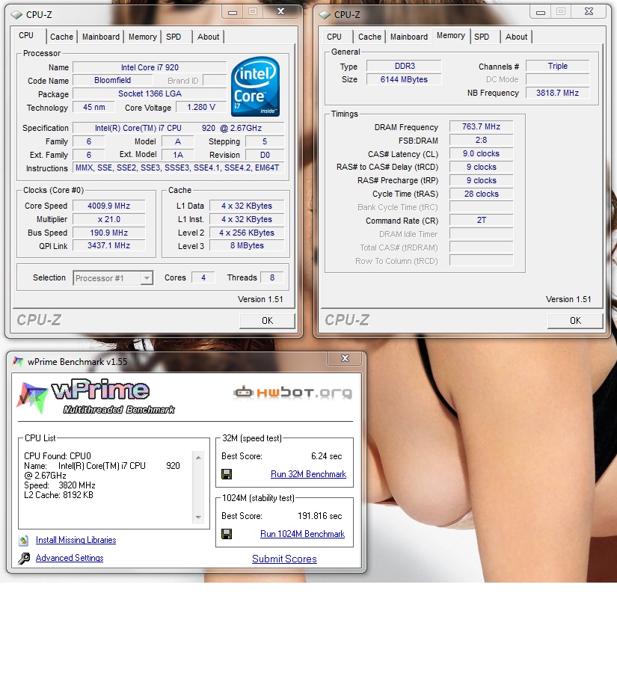Run the 1024M Benchmark
This screenshot has height=700, width=617.
pyautogui.click(x=303, y=534)
